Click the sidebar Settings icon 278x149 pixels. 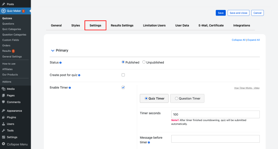[3, 137]
